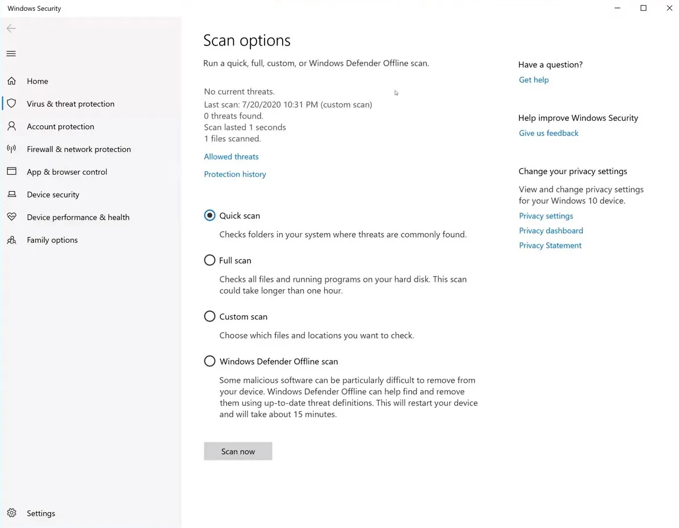The height and width of the screenshot is (528, 679).
Task: Open the Allowed threats link
Action: pyautogui.click(x=231, y=157)
